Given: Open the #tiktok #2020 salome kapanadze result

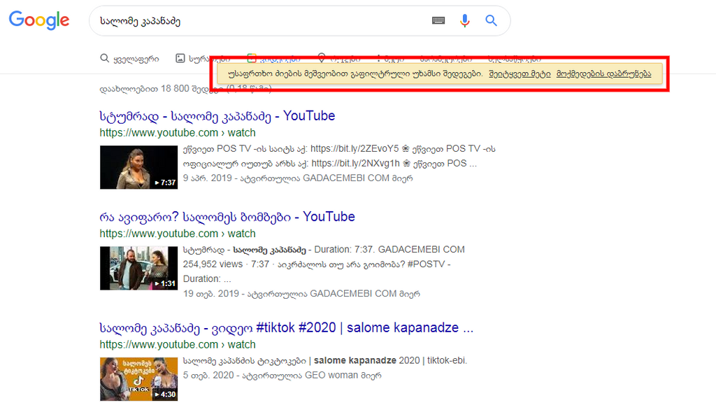Looking at the screenshot, I should coord(287,328).
